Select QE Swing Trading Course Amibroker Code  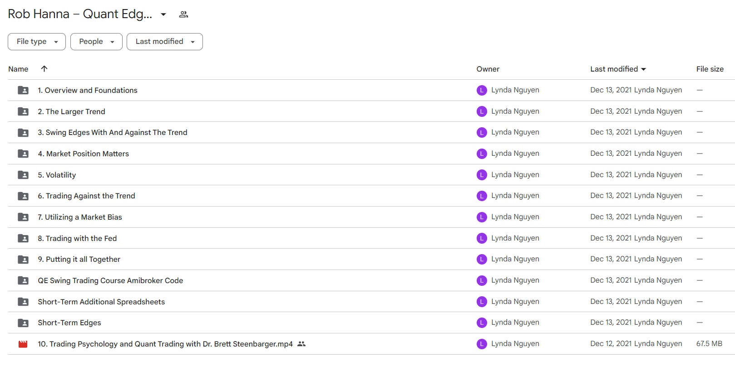110,280
